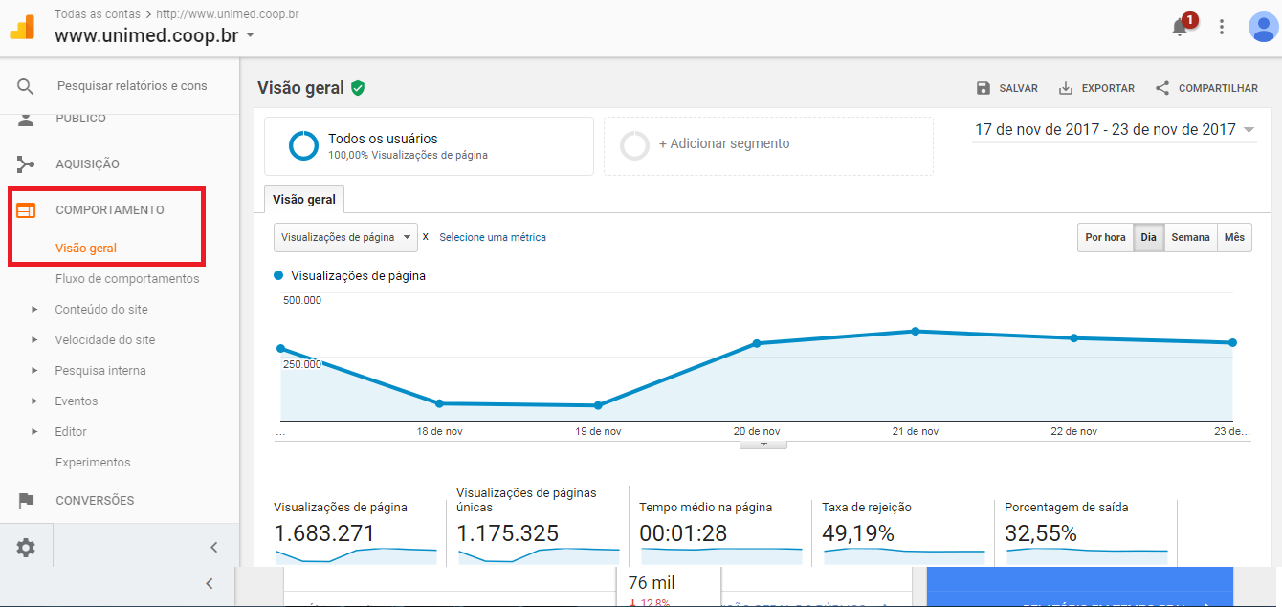
Task: Click + Adicionar segmento
Action: coord(724,144)
